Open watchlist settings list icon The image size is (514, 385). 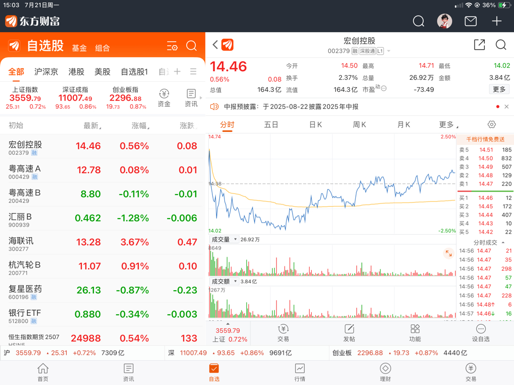coord(172,46)
